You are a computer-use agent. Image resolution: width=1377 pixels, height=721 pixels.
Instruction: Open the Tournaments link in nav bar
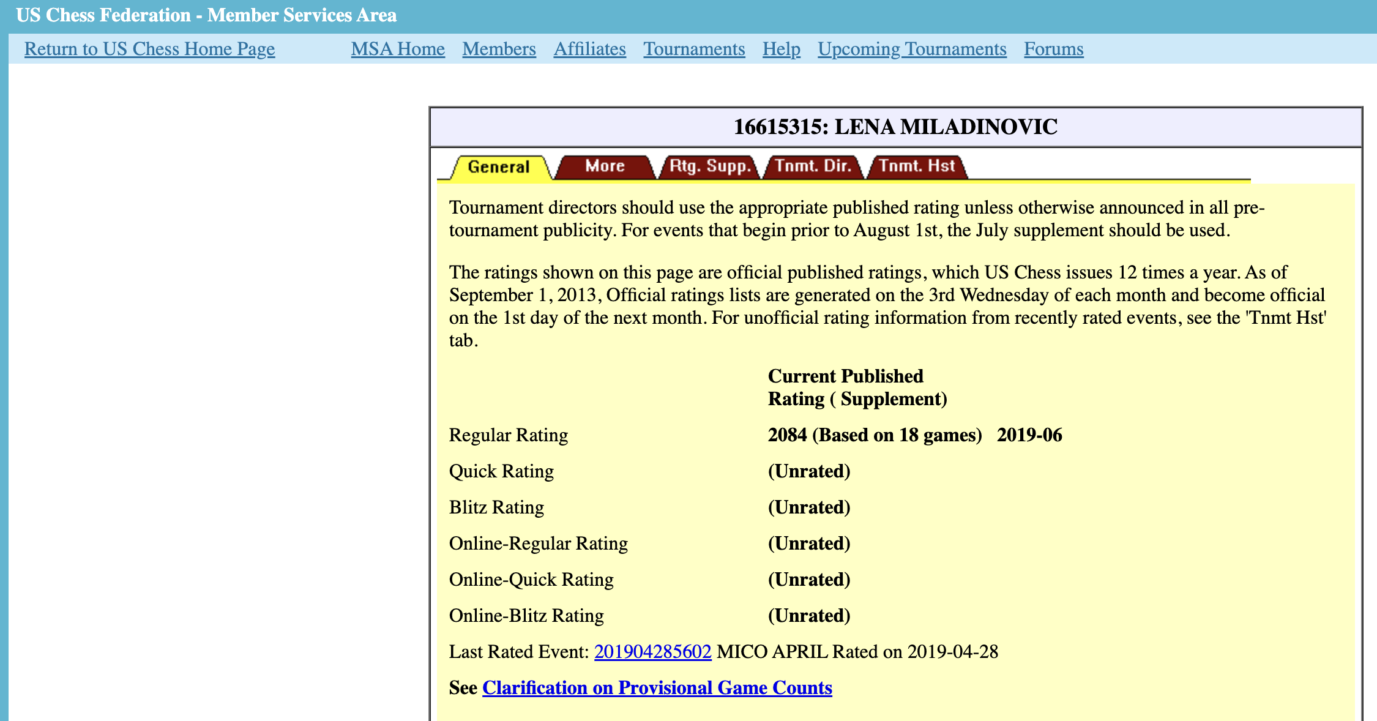[x=694, y=49]
